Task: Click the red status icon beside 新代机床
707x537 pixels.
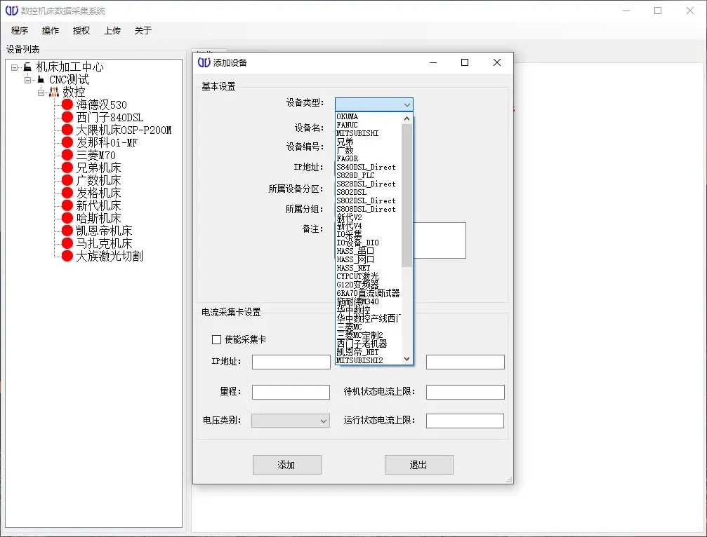Action: 67,205
